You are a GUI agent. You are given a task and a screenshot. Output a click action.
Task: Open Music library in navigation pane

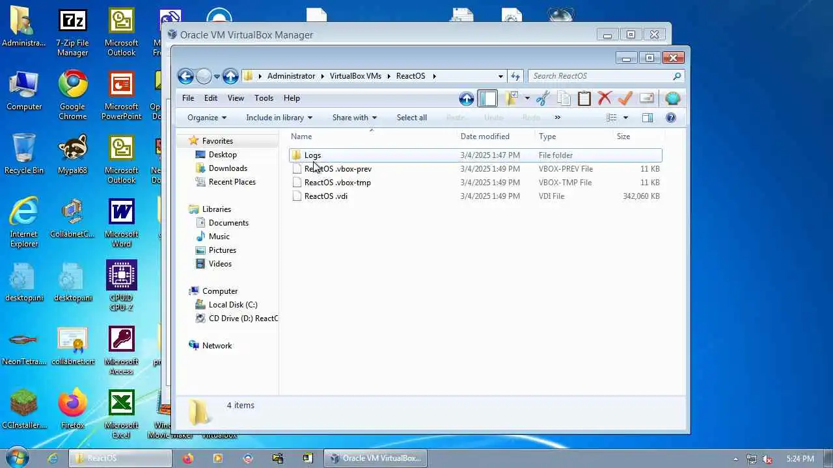[219, 237]
